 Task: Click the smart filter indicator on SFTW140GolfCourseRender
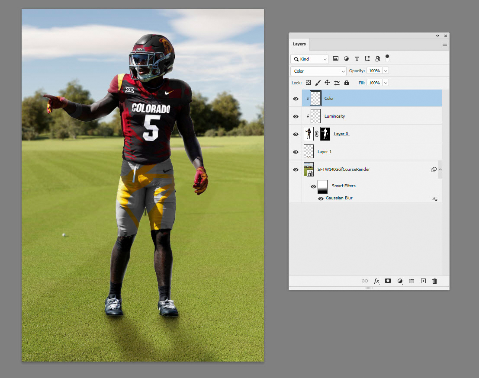[x=434, y=170]
